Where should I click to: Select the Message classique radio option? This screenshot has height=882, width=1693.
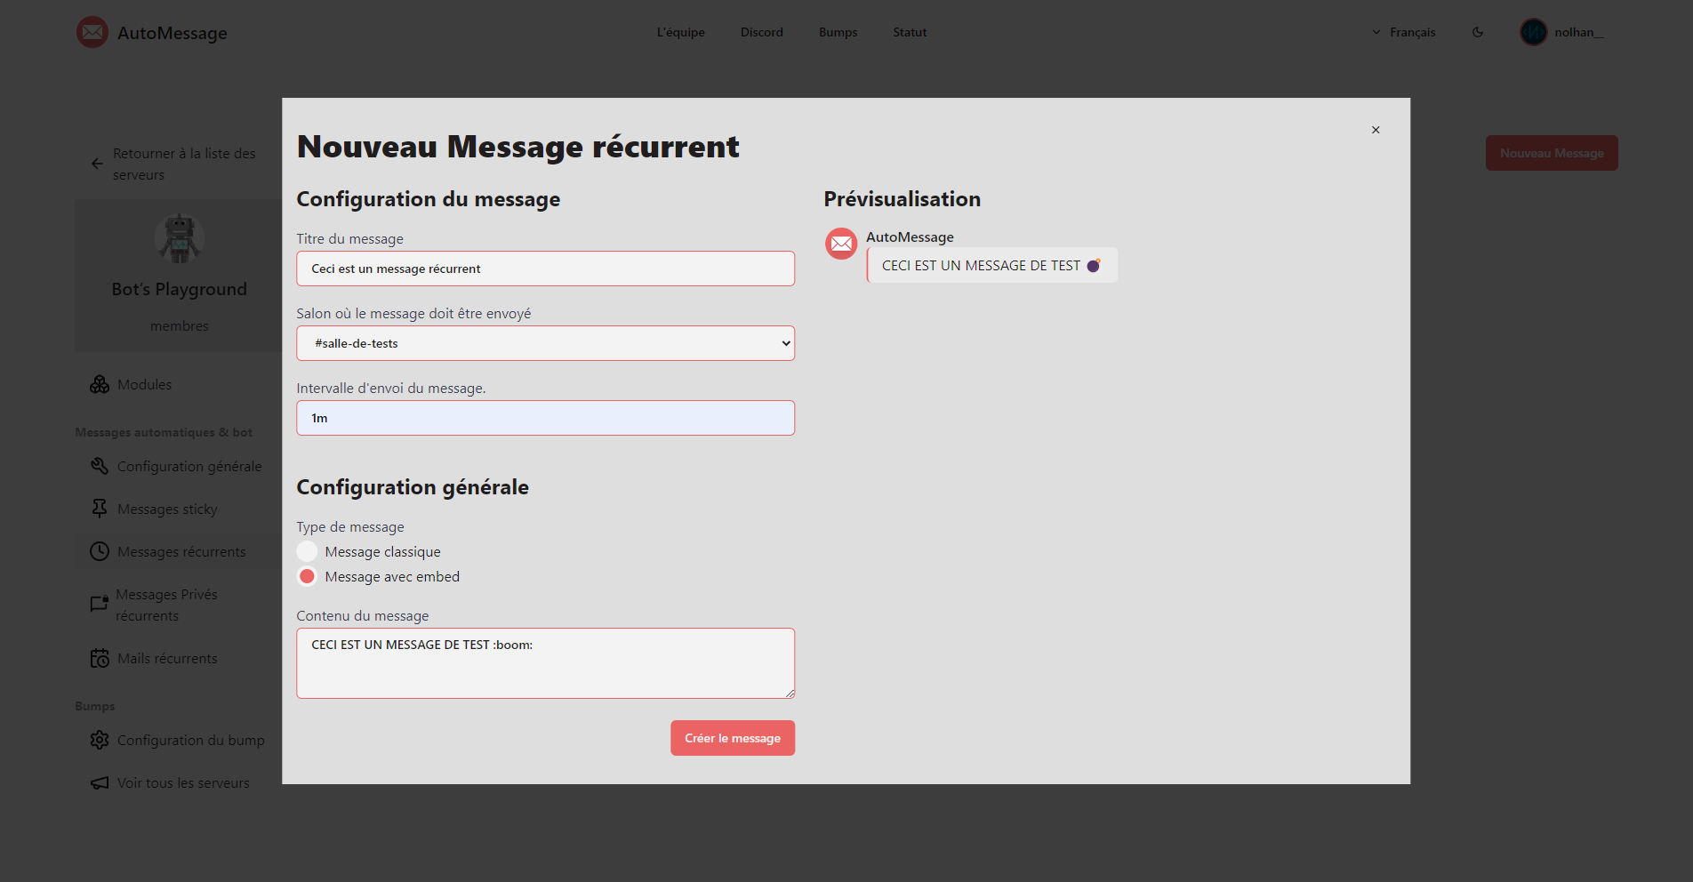(307, 551)
